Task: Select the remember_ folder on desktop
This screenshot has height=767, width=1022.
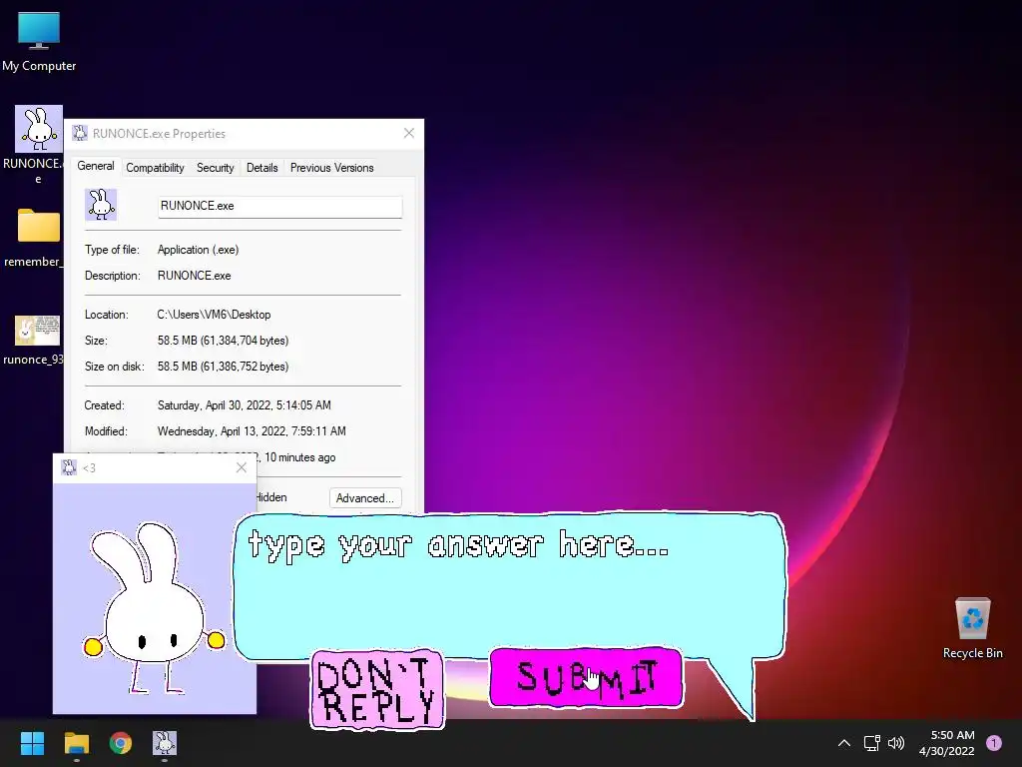Action: [38, 238]
